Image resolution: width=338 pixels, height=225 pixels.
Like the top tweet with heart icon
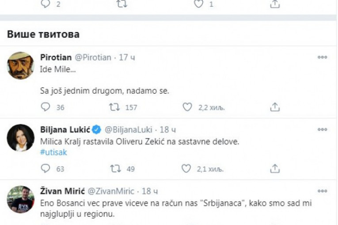(x=198, y=4)
